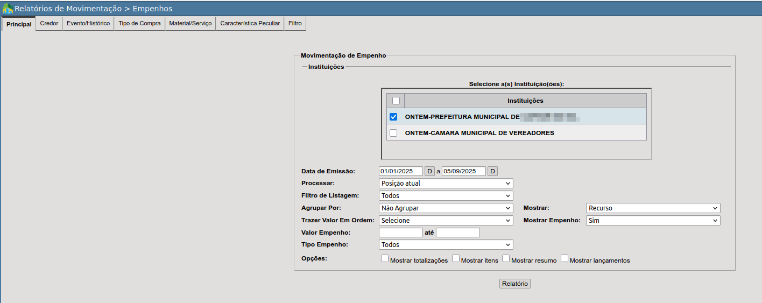The image size is (762, 303).
Task: Check the Mostrar lançamentos option
Action: pyautogui.click(x=565, y=258)
